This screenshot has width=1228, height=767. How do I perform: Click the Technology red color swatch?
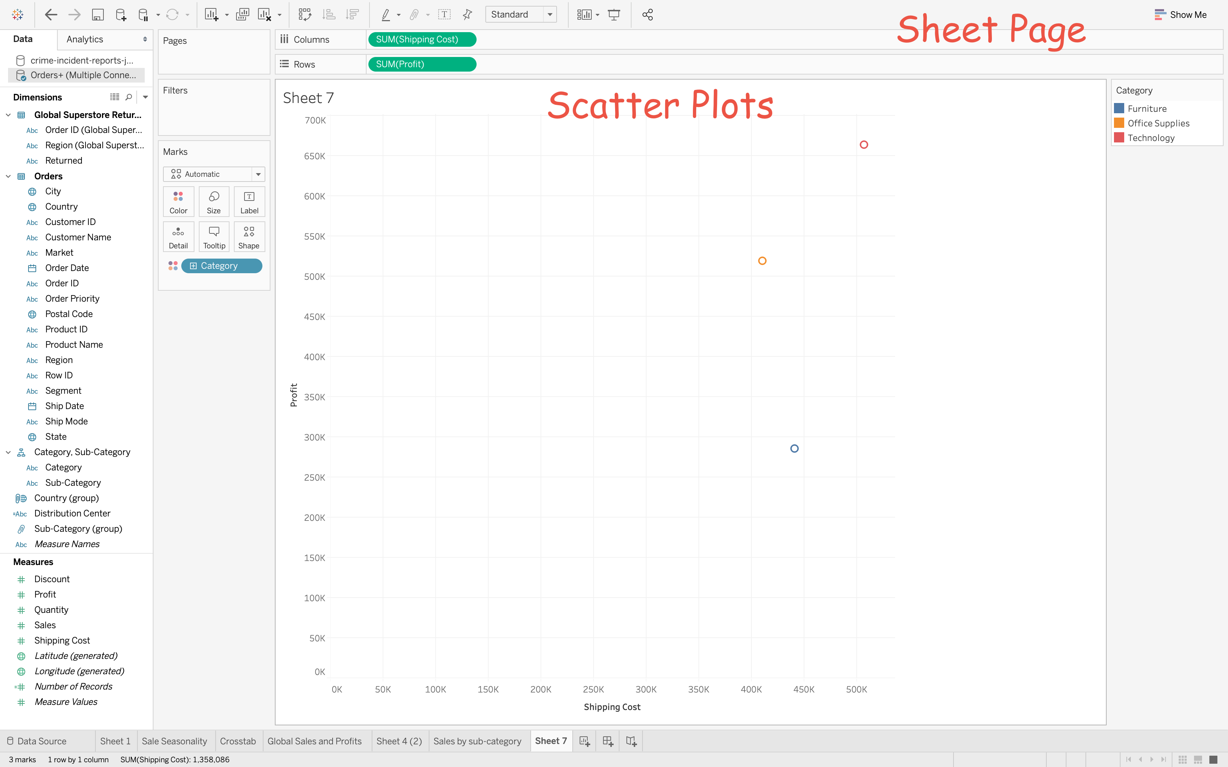(1119, 137)
